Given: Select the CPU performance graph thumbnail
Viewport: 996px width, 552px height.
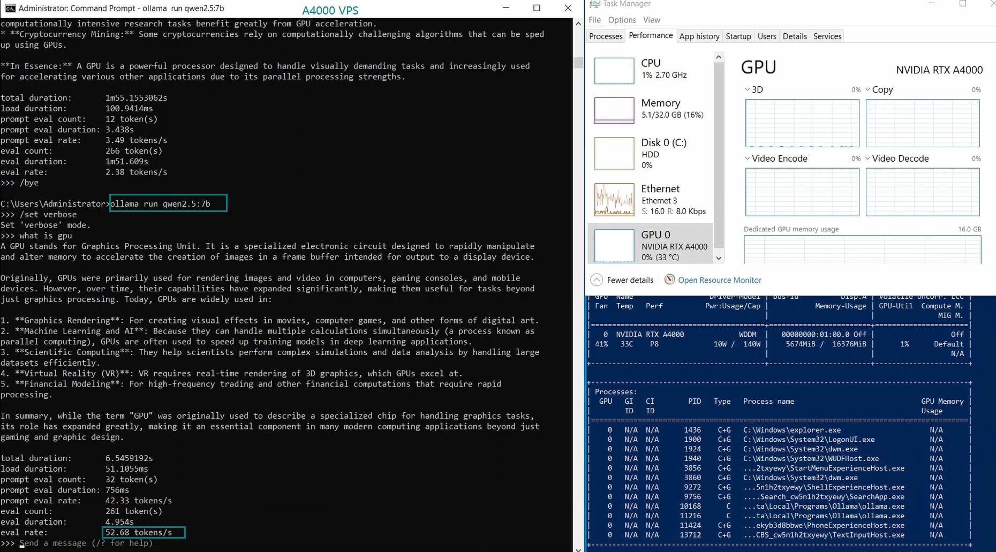Looking at the screenshot, I should point(614,70).
